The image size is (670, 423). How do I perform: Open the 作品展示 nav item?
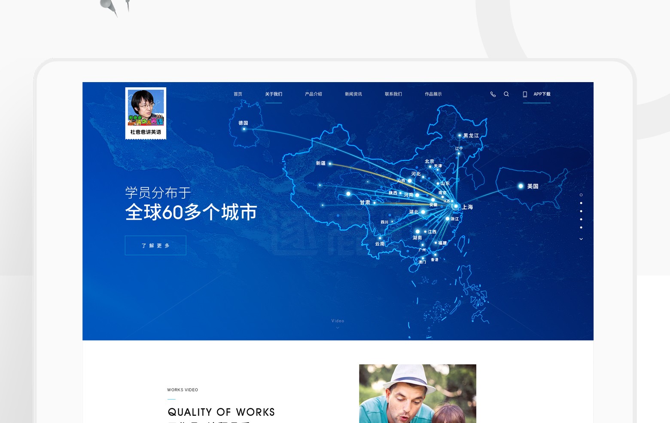pos(433,94)
